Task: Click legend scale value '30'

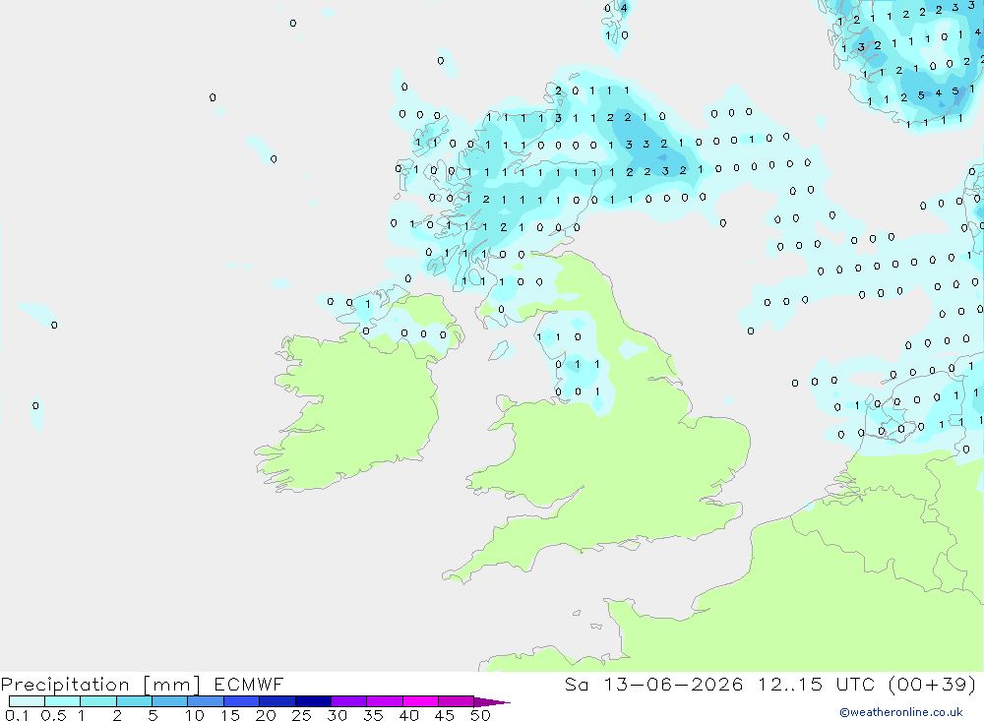Action: pyautogui.click(x=338, y=715)
